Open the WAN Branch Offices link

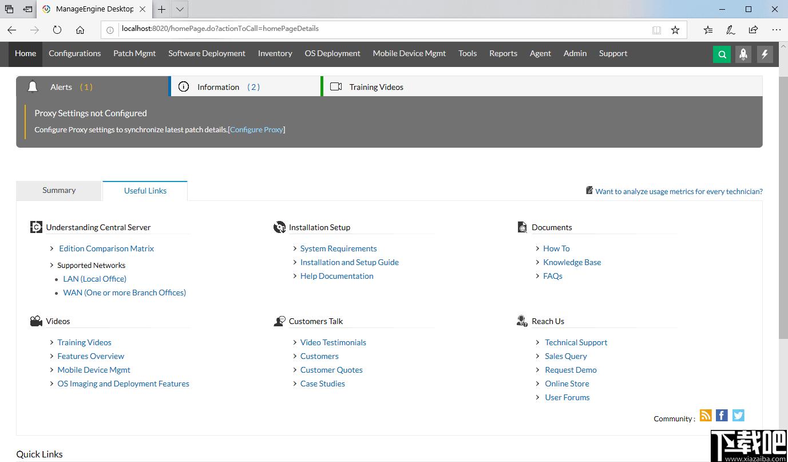(x=125, y=293)
